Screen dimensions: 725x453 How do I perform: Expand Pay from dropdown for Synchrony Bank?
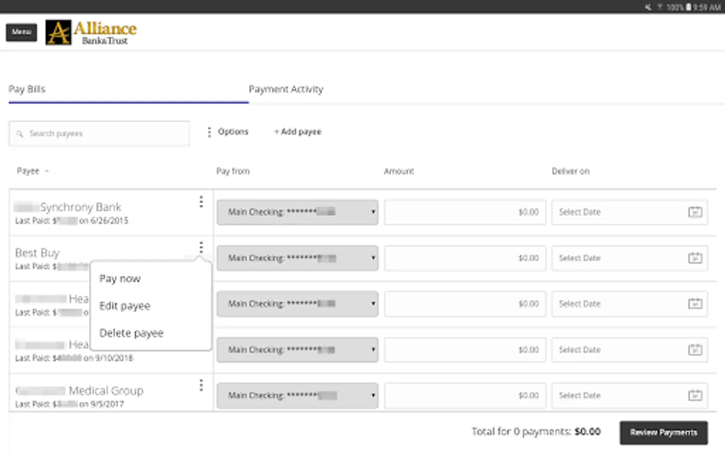[x=297, y=212]
